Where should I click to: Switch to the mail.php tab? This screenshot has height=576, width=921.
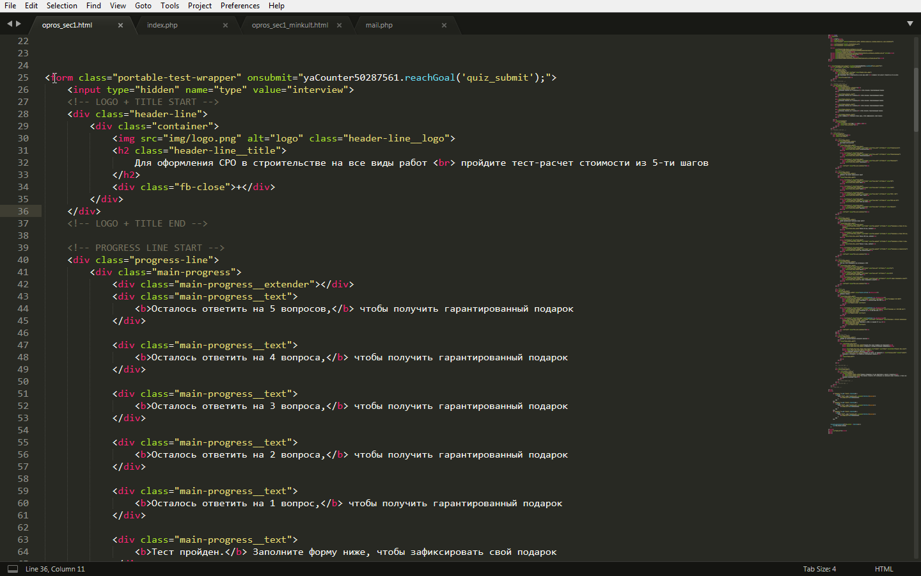tap(379, 25)
